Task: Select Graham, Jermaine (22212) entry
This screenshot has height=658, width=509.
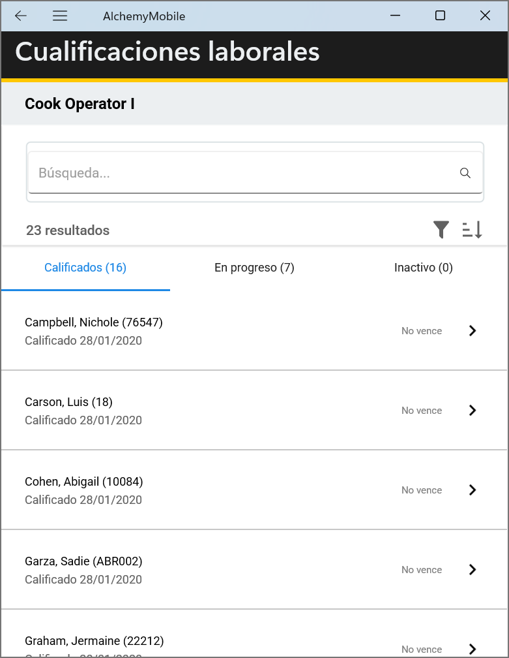Action: point(95,641)
